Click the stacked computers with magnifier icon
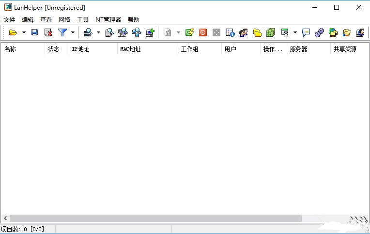Viewport: 370px width, 234px height. click(123, 32)
